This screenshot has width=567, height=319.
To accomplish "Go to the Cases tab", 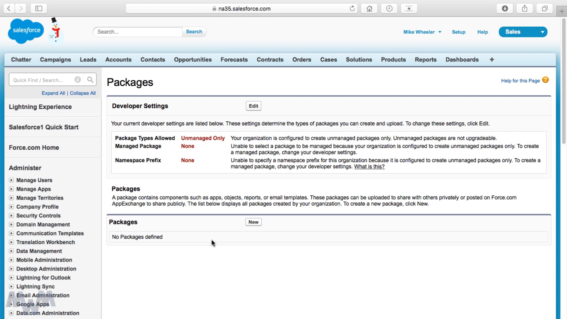I will tap(329, 60).
